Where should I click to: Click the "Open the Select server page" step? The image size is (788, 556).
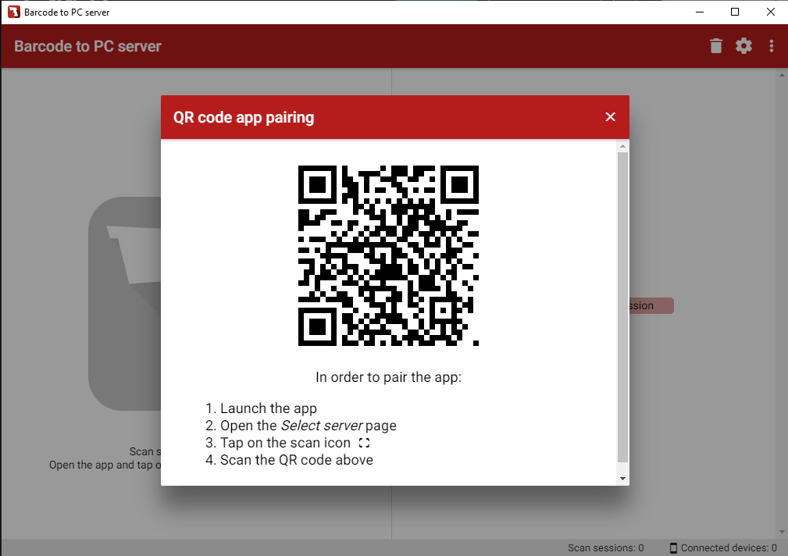(x=308, y=426)
